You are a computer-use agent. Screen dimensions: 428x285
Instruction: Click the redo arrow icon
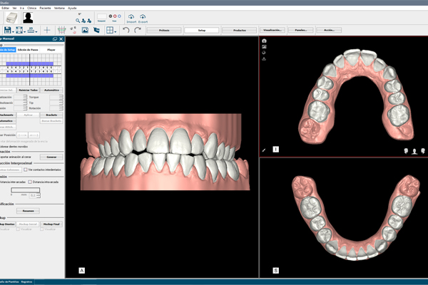pyautogui.click(x=136, y=30)
